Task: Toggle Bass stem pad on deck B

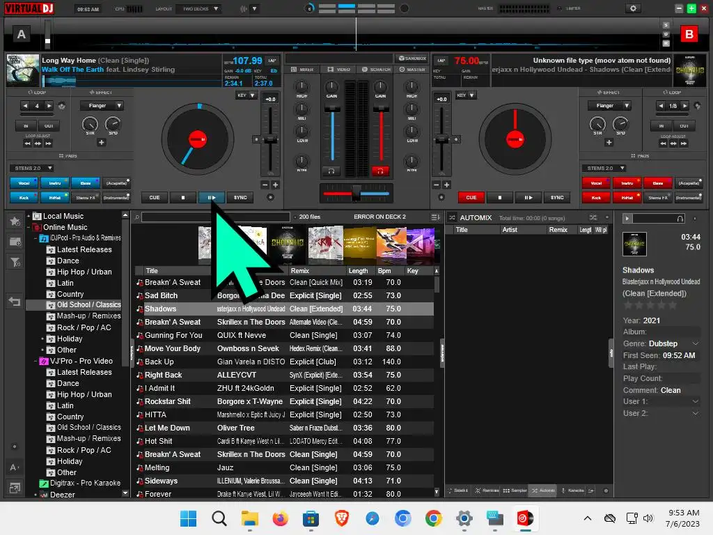Action: 658,183
